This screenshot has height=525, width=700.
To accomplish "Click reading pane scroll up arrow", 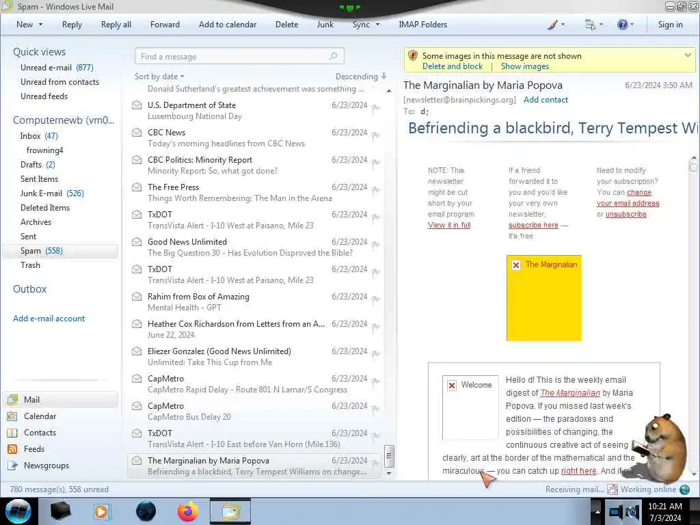I will pyautogui.click(x=693, y=159).
